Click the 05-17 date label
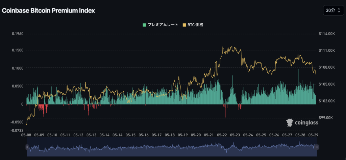Image resolution: width=346 pixels, height=160 pixels. 157,135
